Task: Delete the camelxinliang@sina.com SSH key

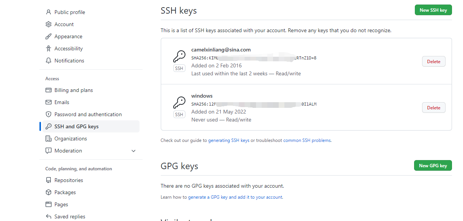Action: [x=434, y=61]
